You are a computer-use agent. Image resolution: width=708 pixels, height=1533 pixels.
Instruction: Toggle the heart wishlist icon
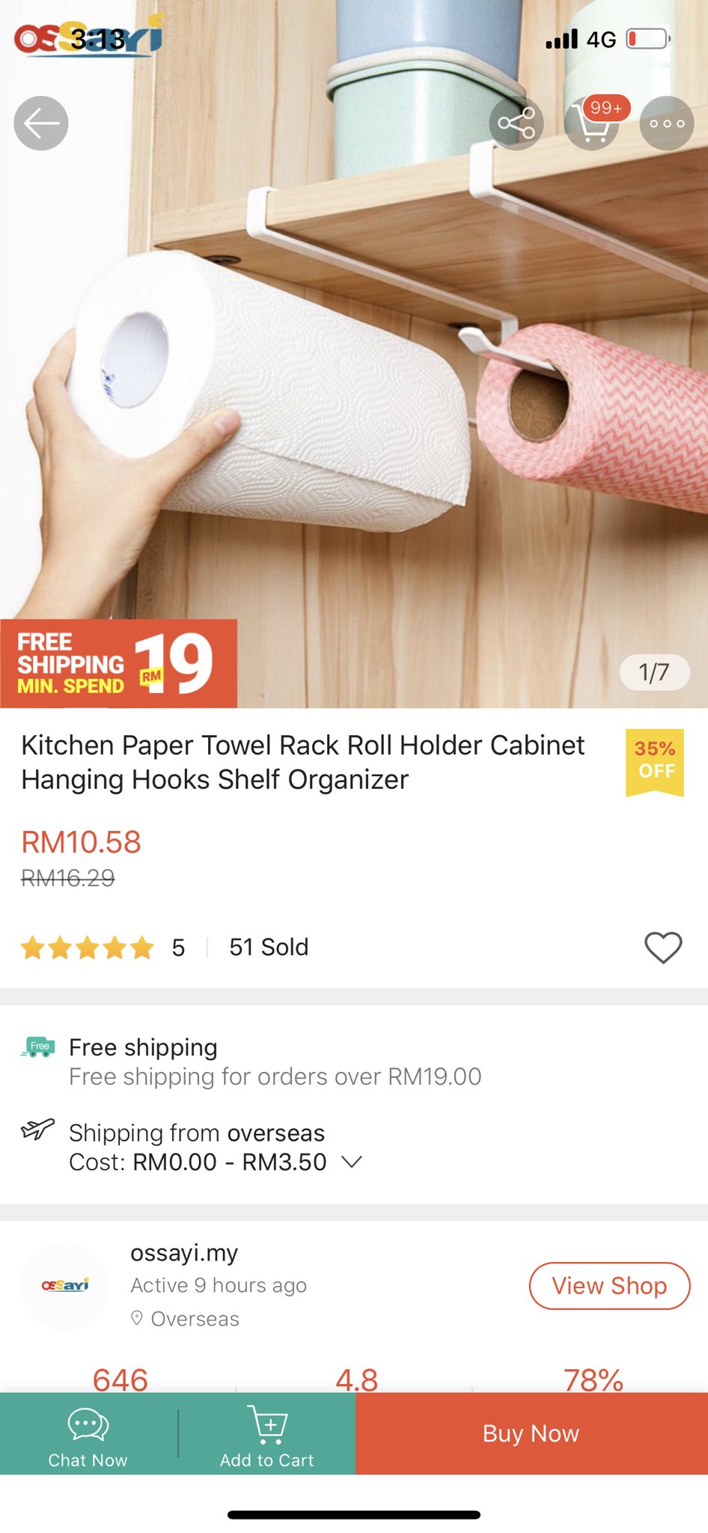point(663,948)
